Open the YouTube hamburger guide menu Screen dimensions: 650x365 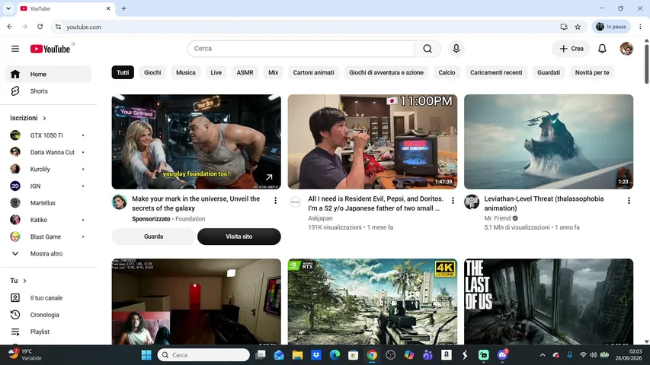coord(15,49)
